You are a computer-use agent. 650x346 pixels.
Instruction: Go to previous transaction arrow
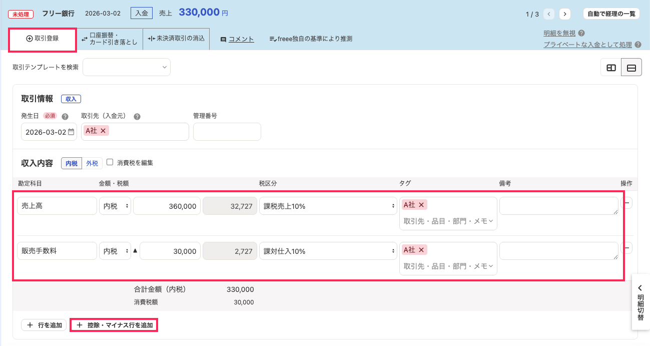[x=549, y=14]
